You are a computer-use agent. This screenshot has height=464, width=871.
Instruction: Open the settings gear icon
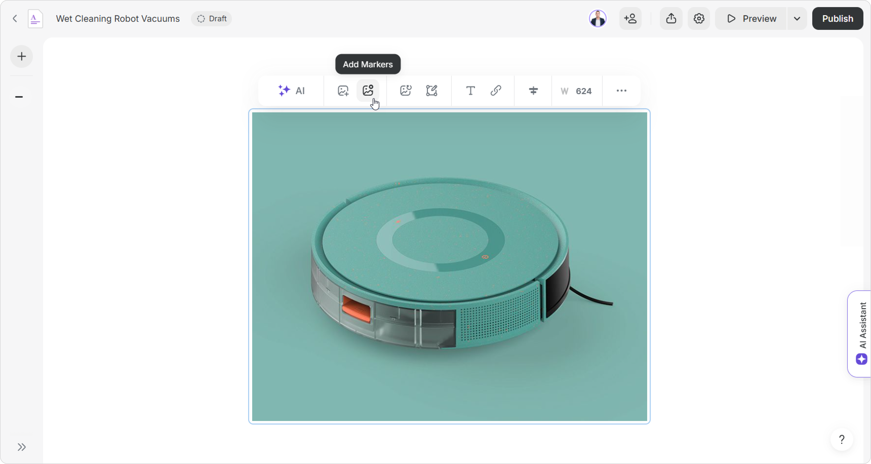point(699,18)
